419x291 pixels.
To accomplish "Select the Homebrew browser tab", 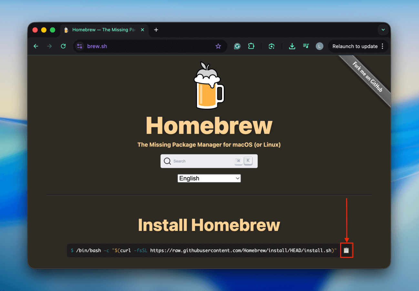I will tap(100, 29).
